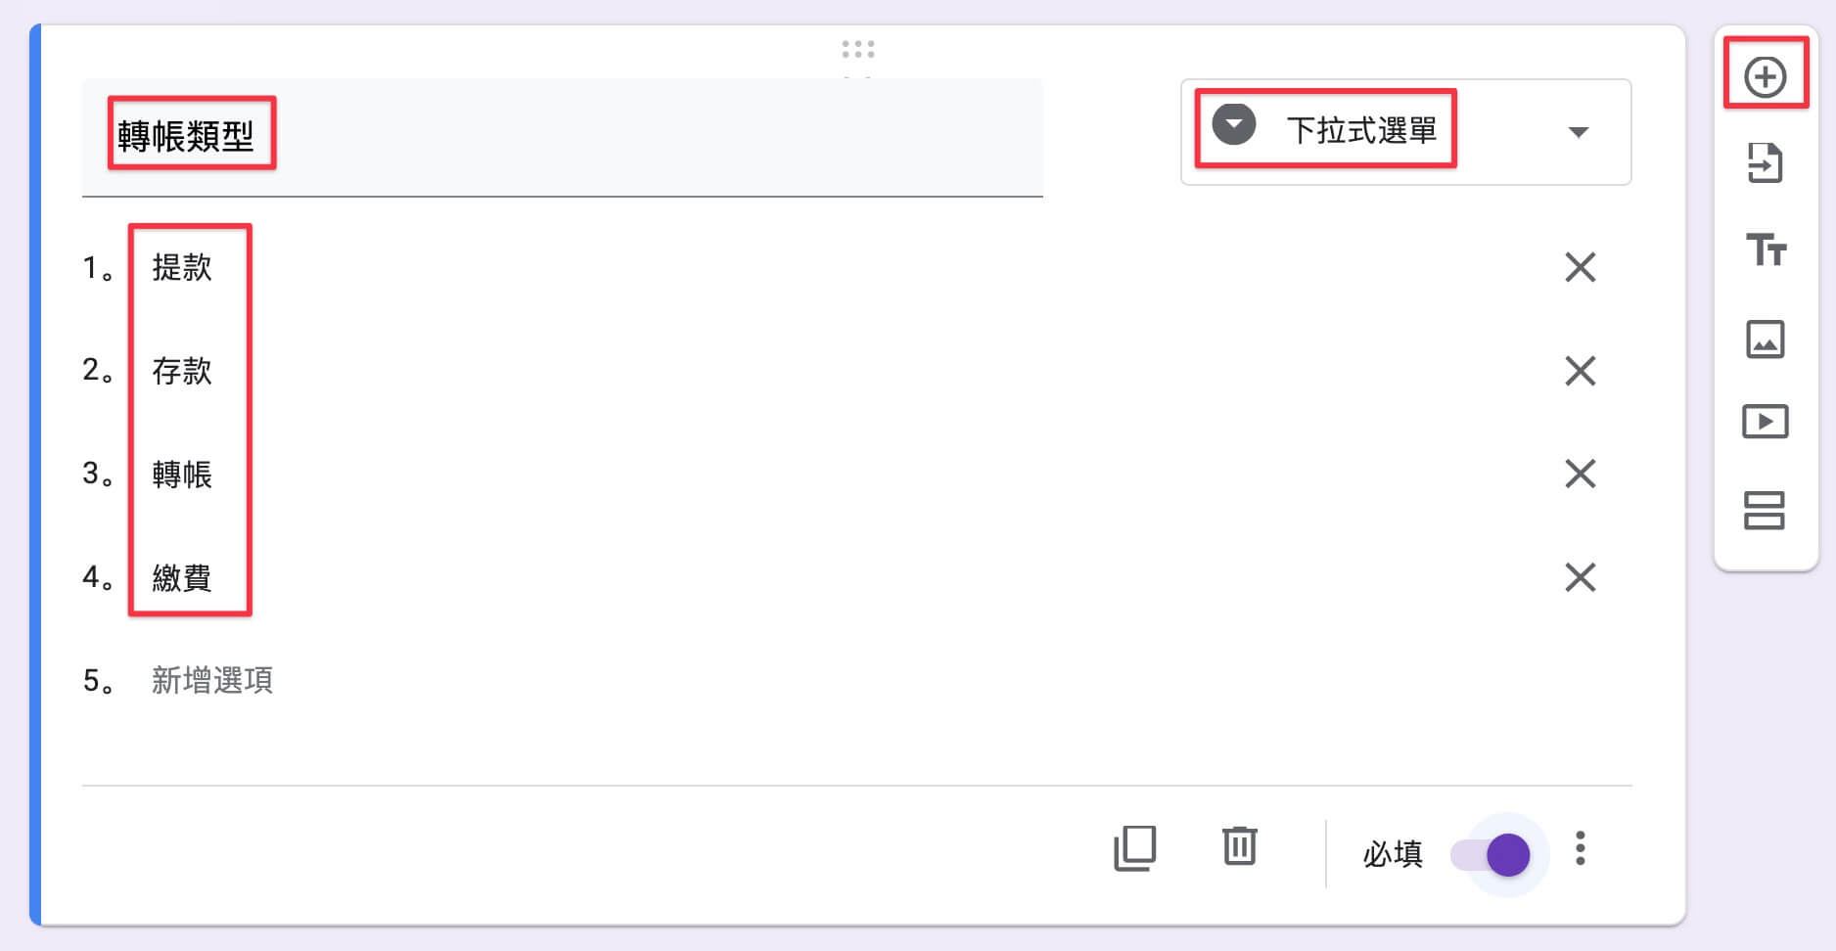Duplicate this question with copy icon
1836x951 pixels.
pyautogui.click(x=1135, y=848)
